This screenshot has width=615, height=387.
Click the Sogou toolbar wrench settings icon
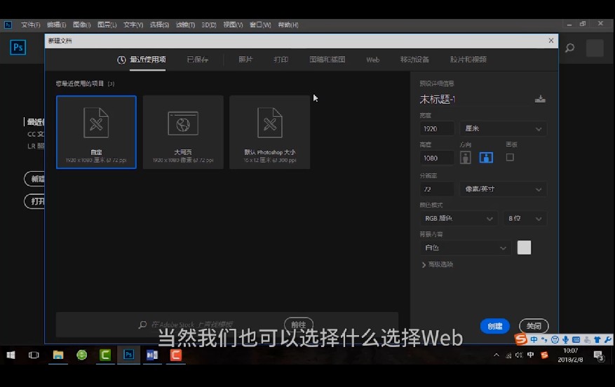[x=607, y=339]
